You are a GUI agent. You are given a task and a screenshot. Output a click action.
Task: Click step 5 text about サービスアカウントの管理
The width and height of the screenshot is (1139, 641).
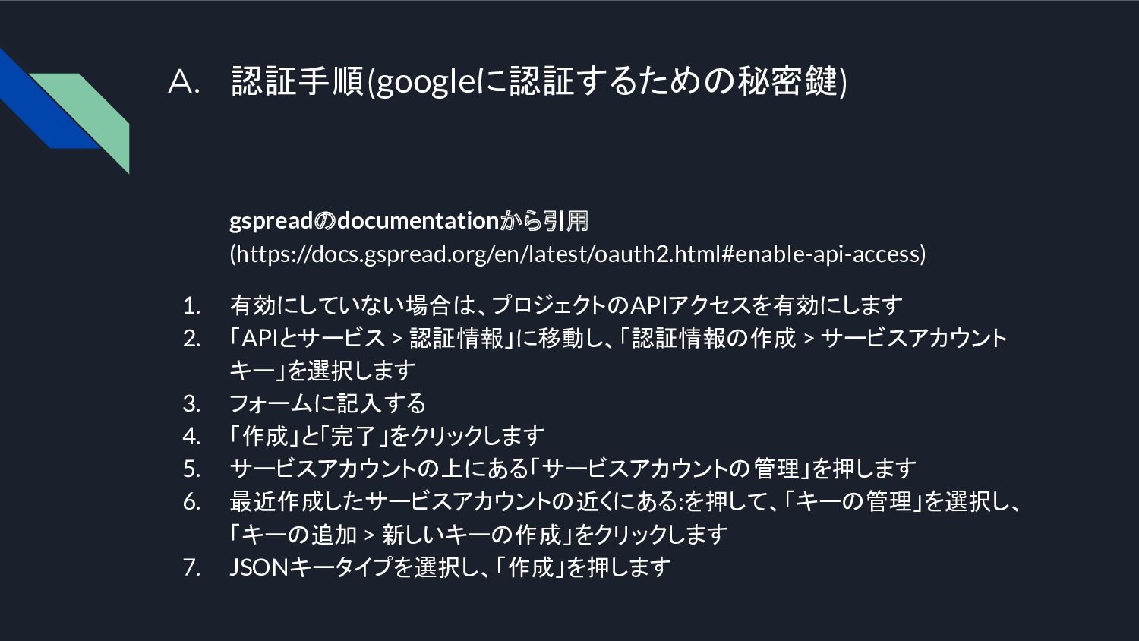[573, 469]
